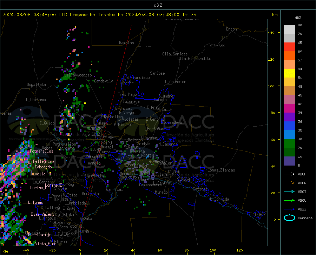Click the Villavicencio place label

click(78, 75)
